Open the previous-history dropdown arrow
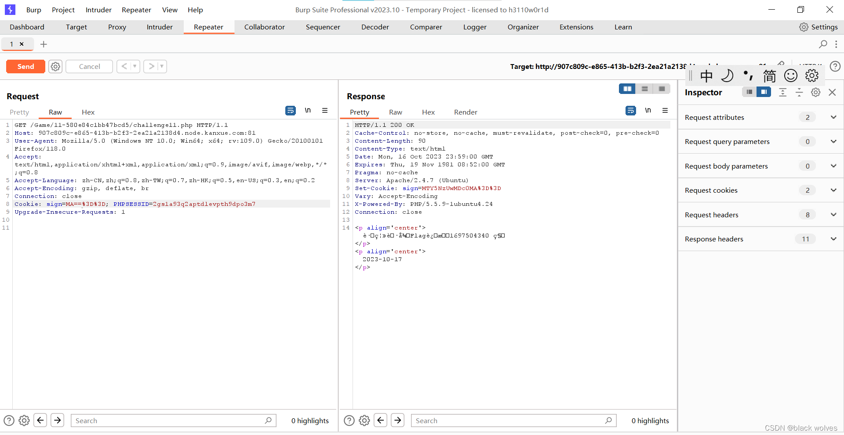844x435 pixels. pos(135,66)
